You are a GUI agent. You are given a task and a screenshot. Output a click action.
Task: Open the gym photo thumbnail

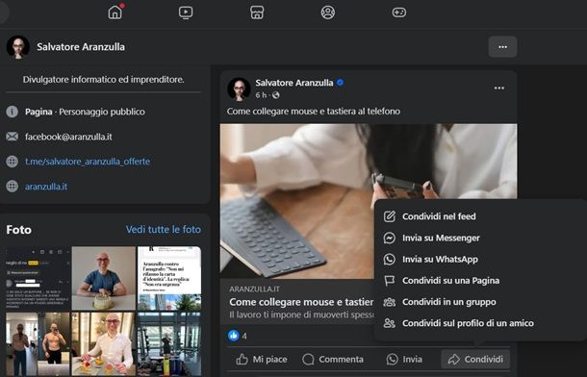click(169, 344)
